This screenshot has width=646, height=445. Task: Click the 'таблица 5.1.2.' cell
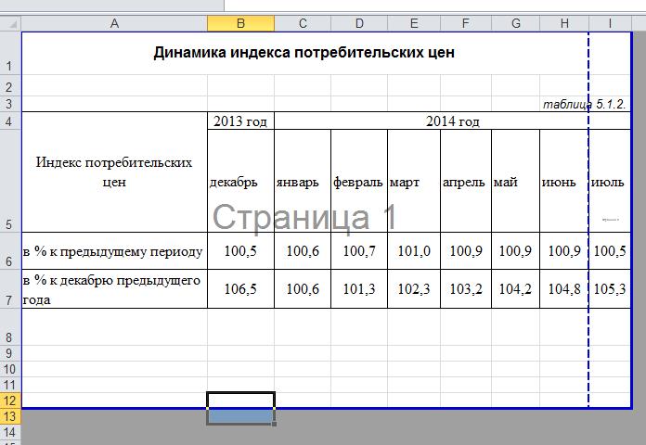[585, 105]
